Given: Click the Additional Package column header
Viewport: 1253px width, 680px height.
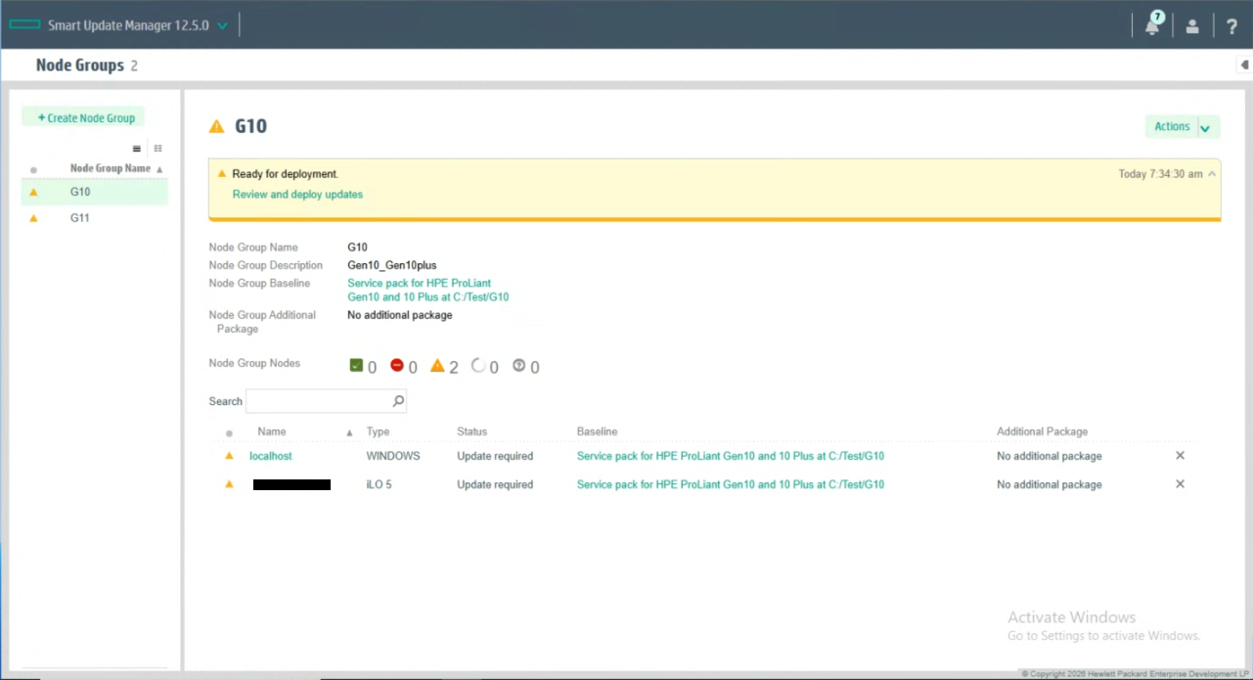Looking at the screenshot, I should click(1042, 431).
